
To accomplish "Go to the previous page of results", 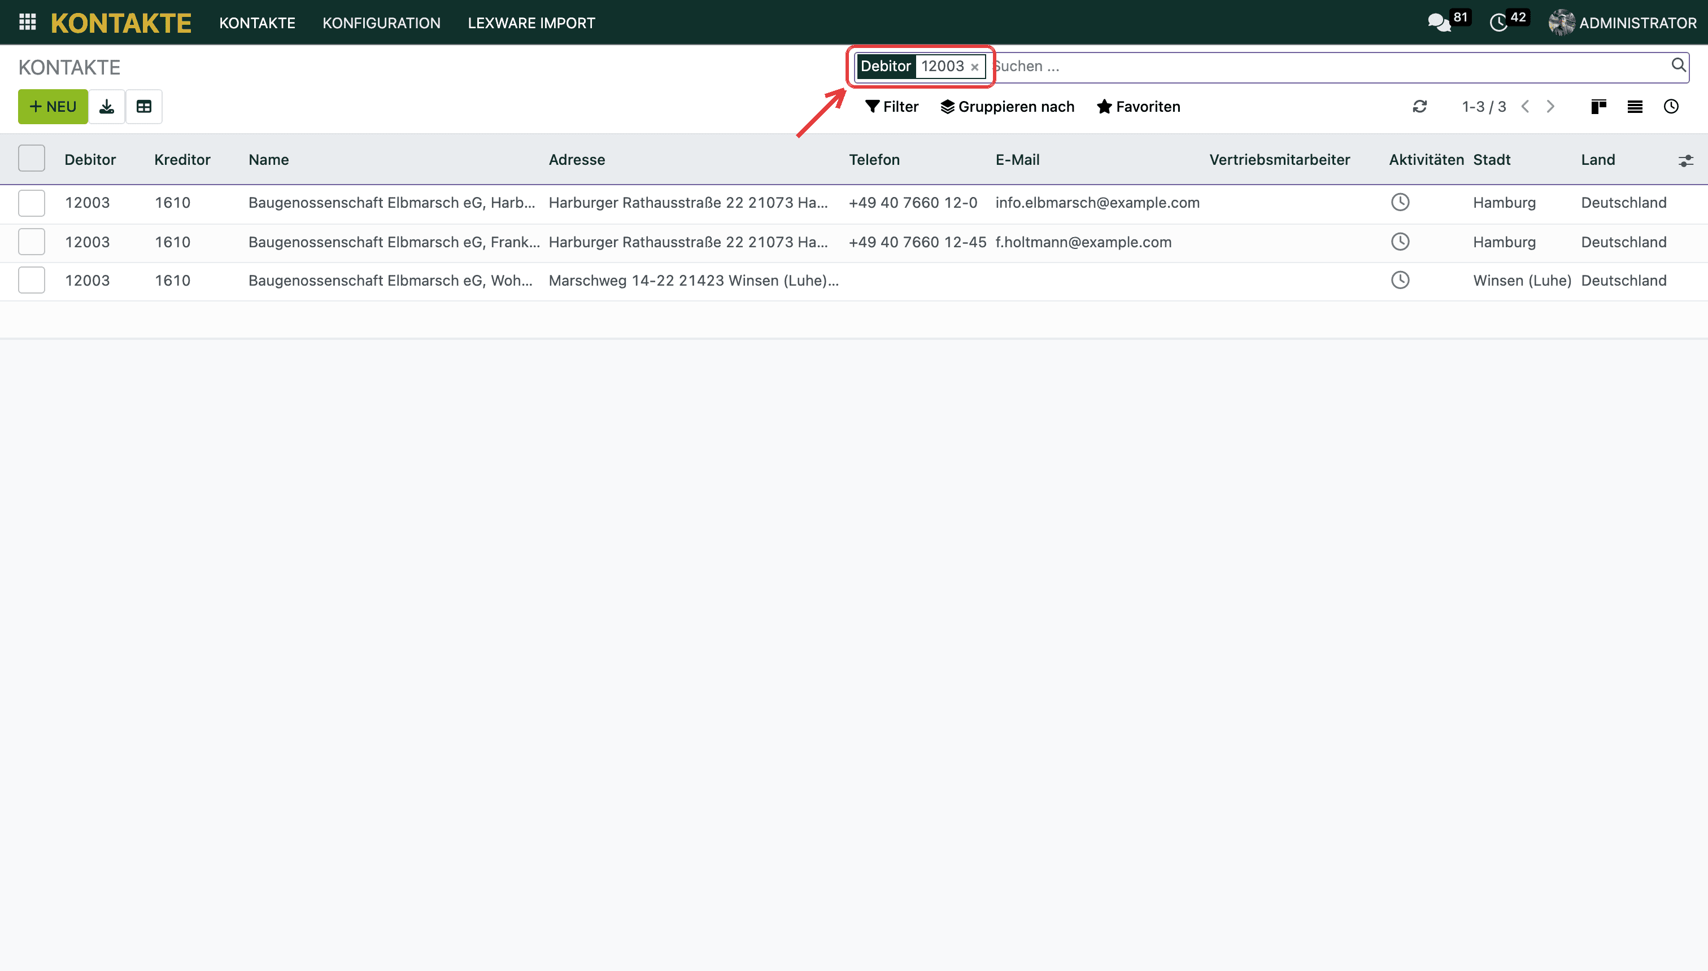I will tap(1525, 107).
